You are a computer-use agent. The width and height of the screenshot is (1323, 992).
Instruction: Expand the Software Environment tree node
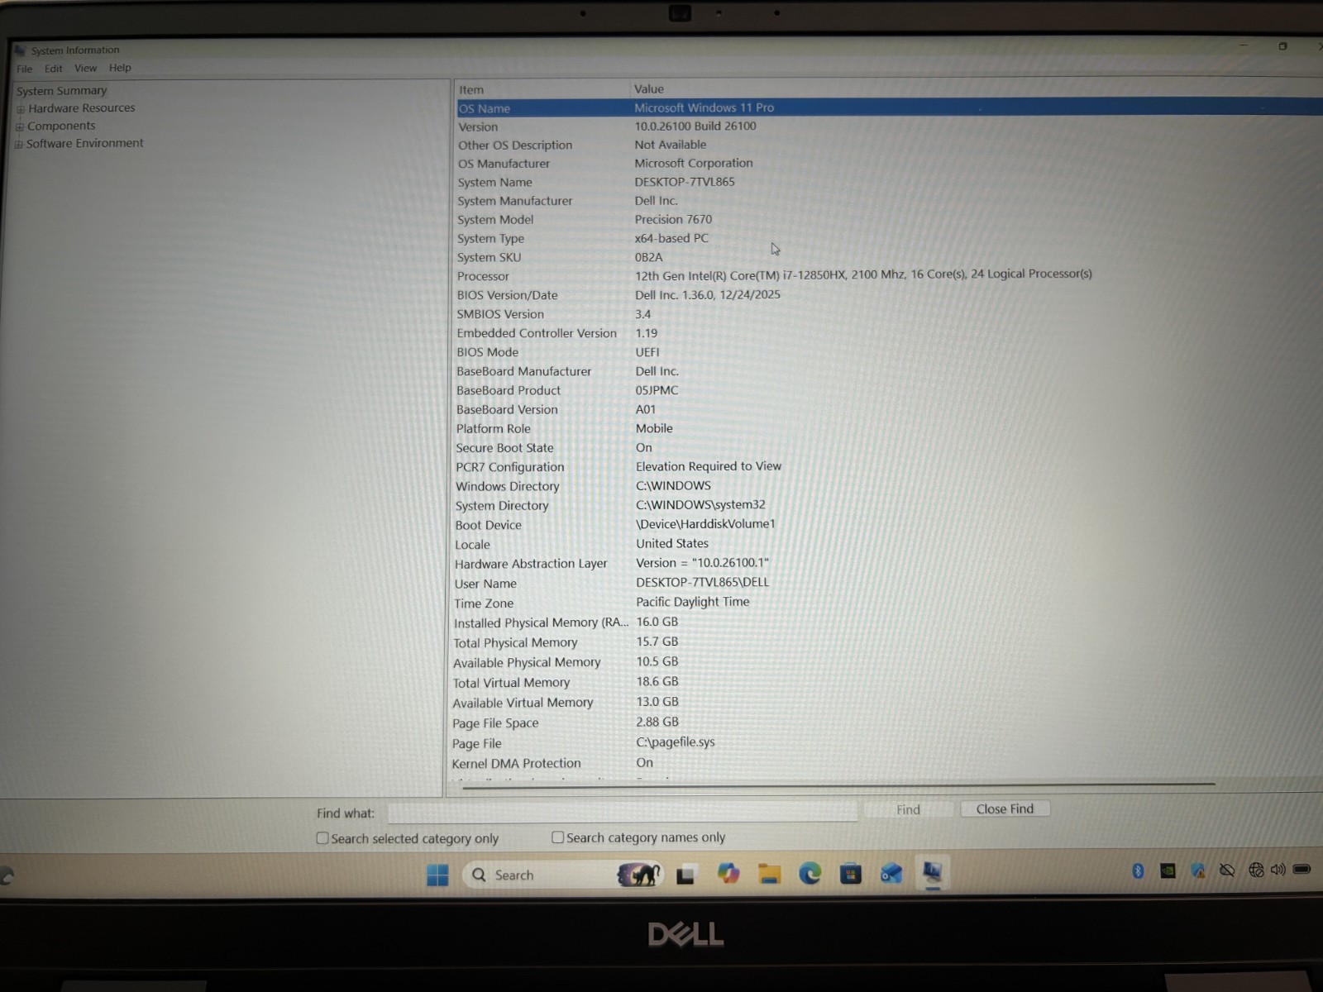[19, 144]
